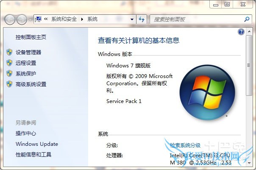The width and height of the screenshot is (256, 170).
Task: Click the shield icon beside 高级系统设置
Action: (x=9, y=84)
